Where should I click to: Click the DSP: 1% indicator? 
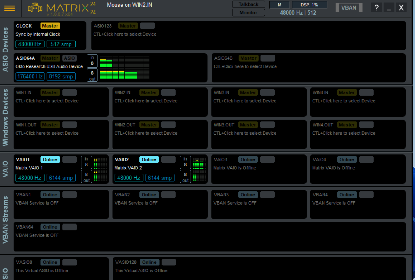tap(309, 5)
